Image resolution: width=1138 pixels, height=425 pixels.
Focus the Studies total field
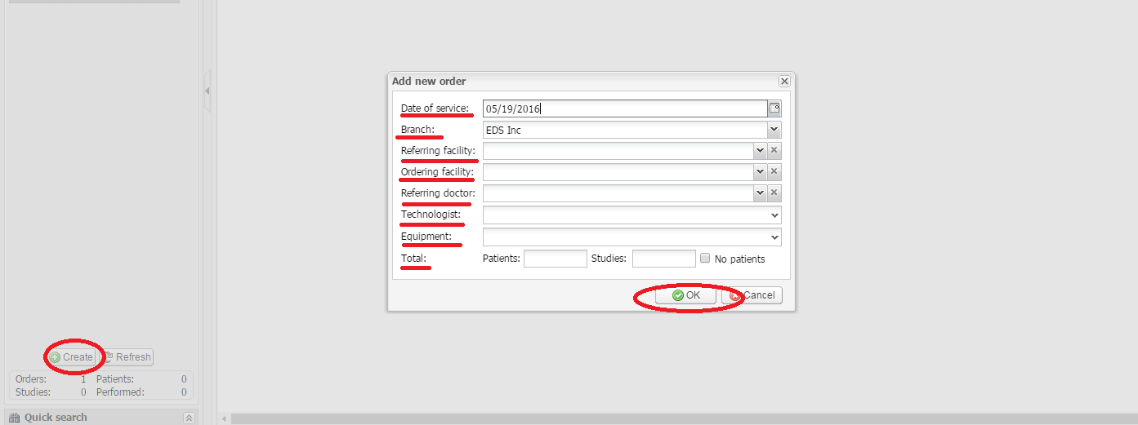[664, 259]
